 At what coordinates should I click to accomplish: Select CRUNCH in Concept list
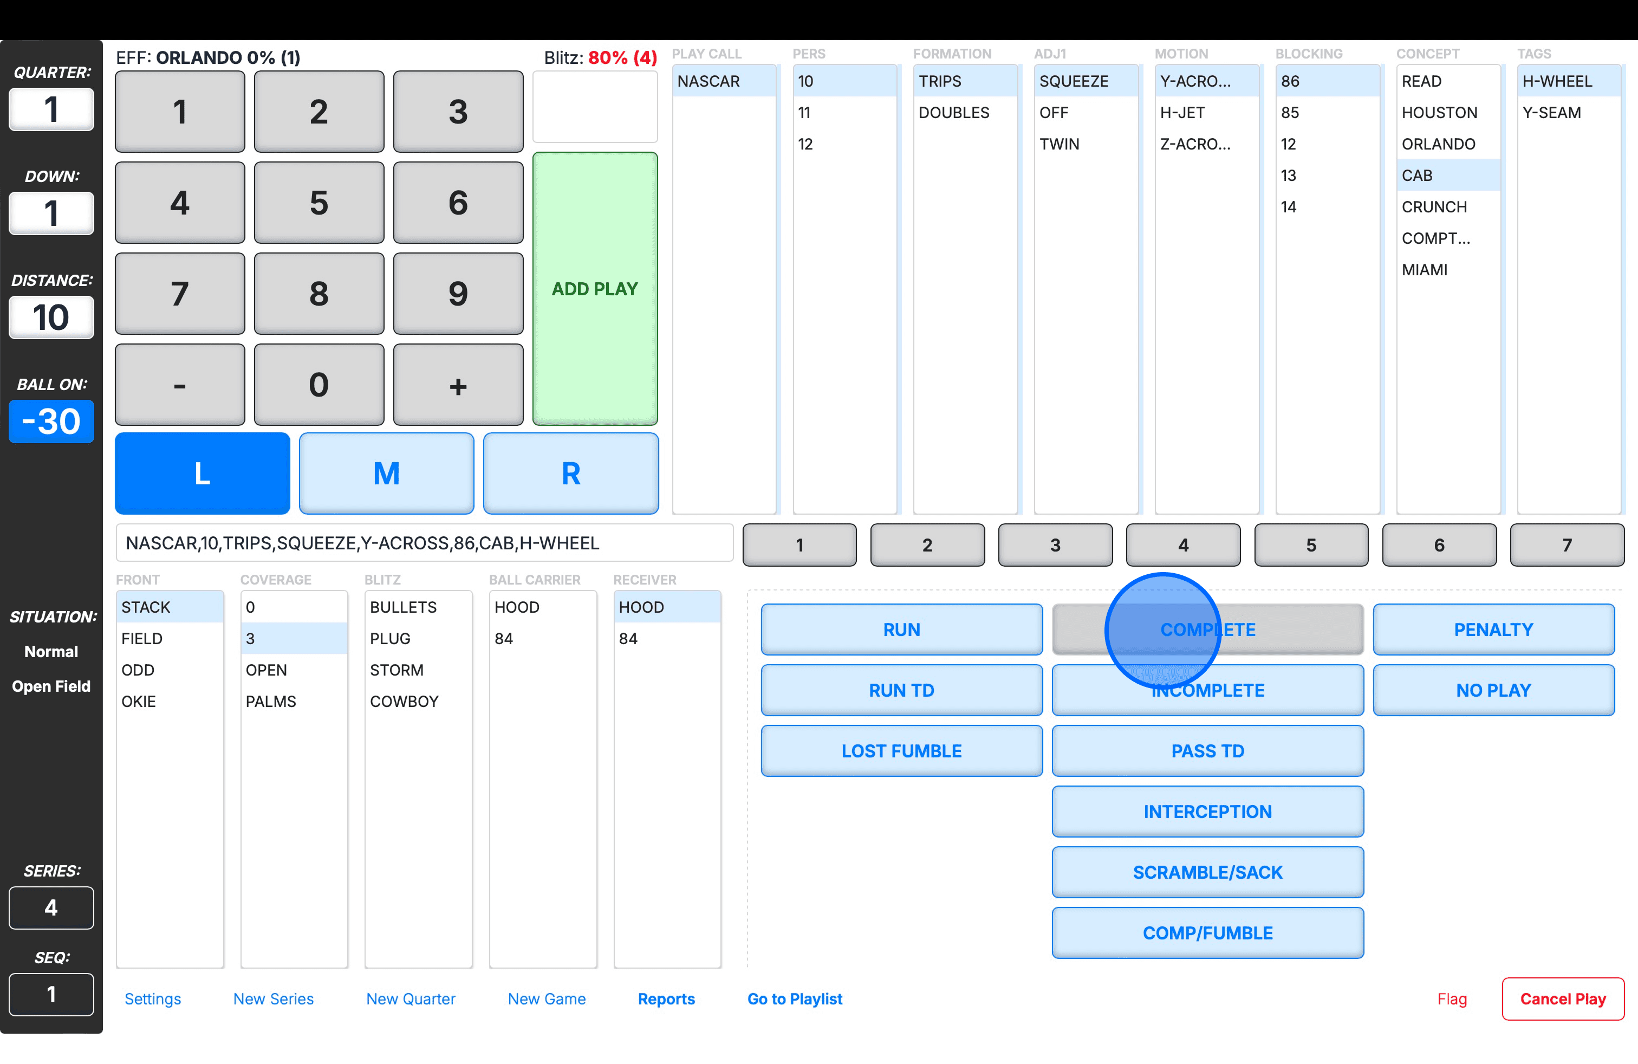tap(1449, 207)
